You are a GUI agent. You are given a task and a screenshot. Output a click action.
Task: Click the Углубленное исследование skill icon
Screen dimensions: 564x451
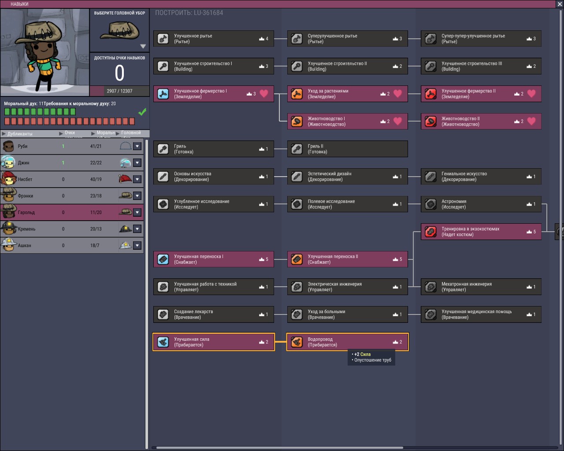(163, 204)
